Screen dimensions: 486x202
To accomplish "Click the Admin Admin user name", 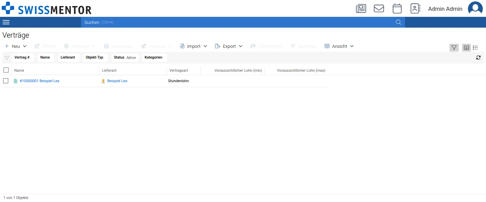I will pyautogui.click(x=445, y=9).
